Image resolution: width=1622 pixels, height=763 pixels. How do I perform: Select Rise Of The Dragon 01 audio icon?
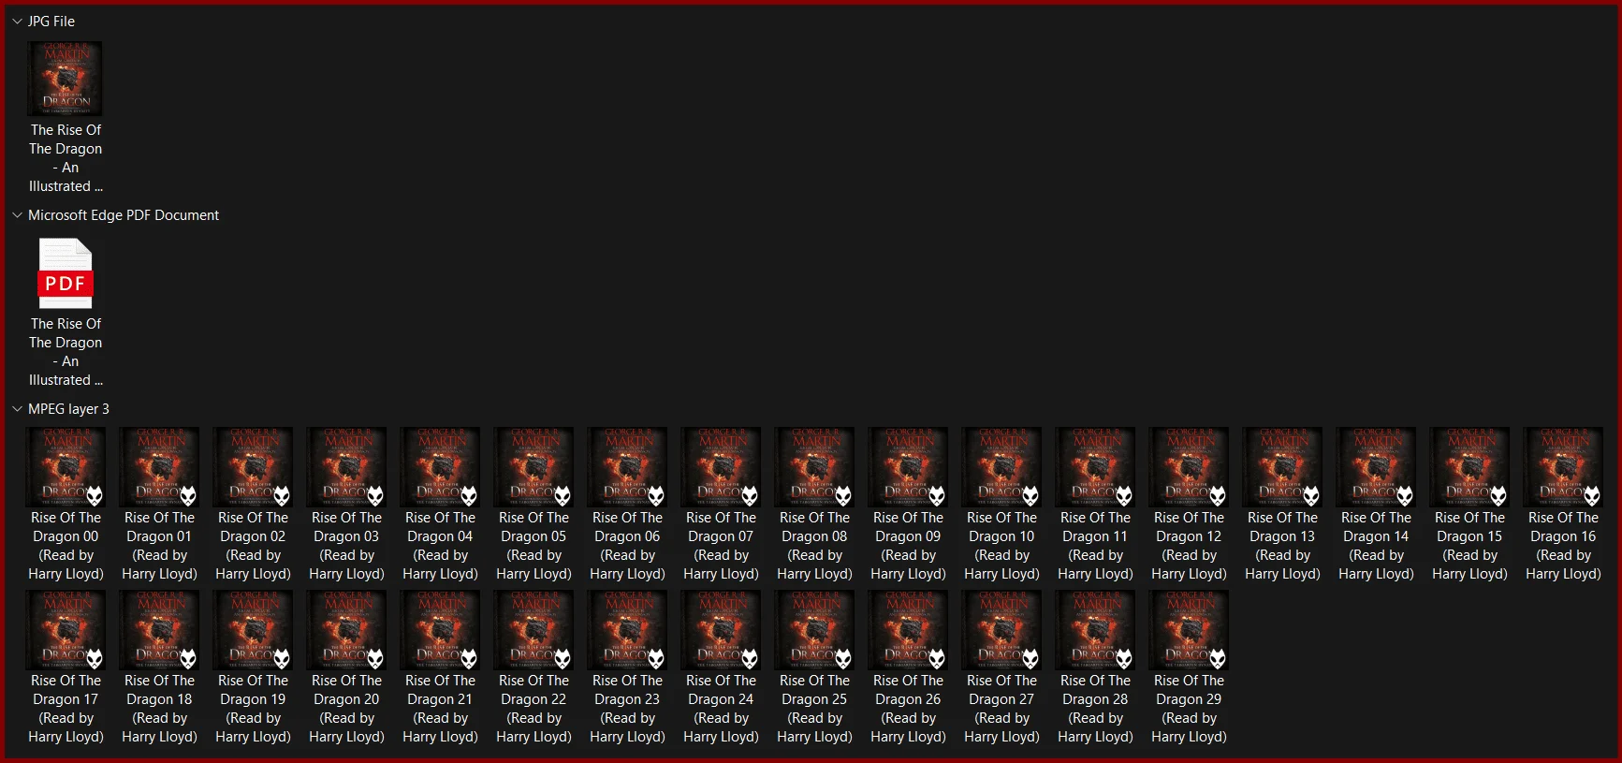(159, 467)
